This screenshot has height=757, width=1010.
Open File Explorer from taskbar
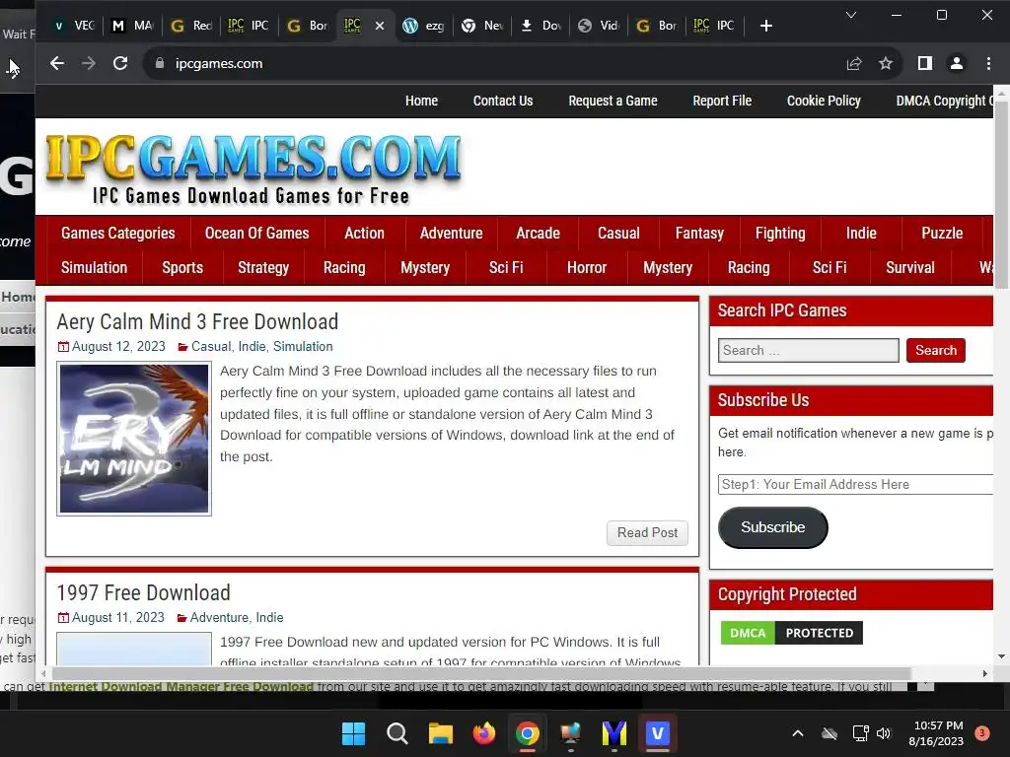point(441,733)
